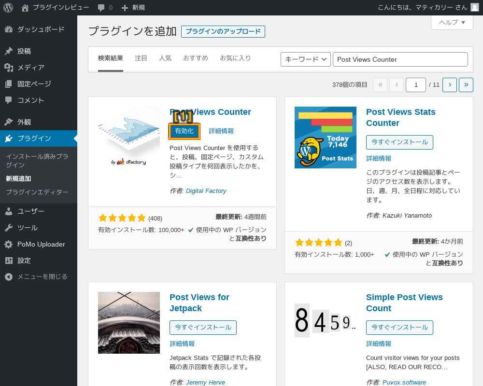Click the 設定 sliders icon
The height and width of the screenshot is (386, 483).
9,261
